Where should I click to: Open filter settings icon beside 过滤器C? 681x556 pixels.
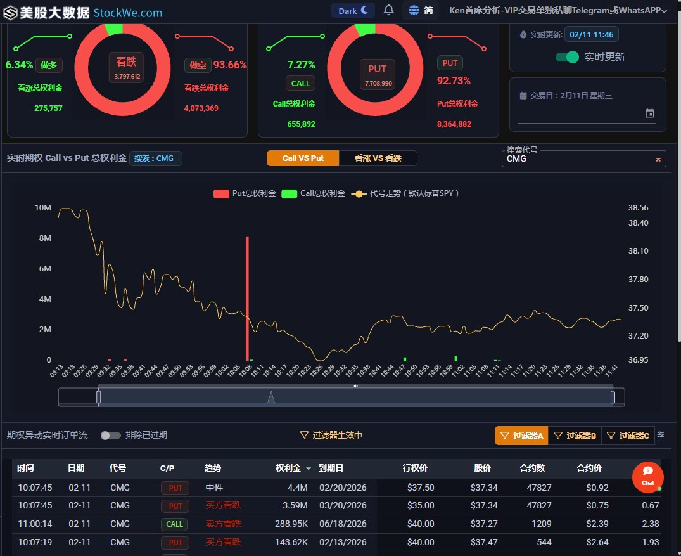[661, 435]
